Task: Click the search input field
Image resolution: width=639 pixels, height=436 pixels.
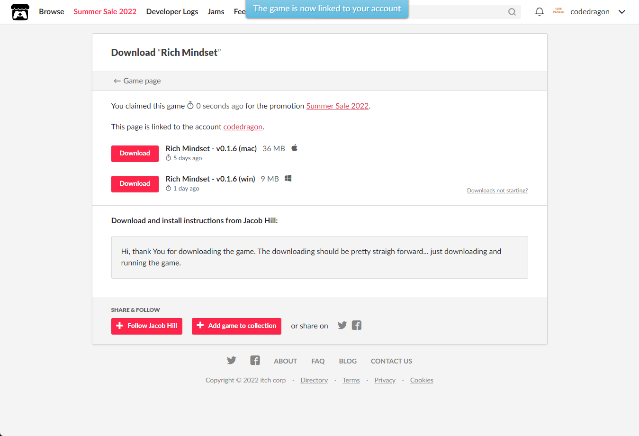Action: (457, 12)
